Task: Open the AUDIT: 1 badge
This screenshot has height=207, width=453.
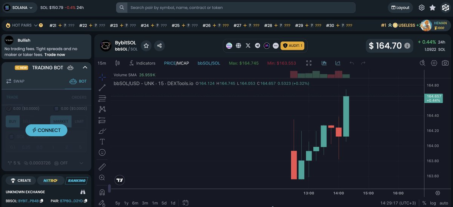Action: tap(292, 46)
